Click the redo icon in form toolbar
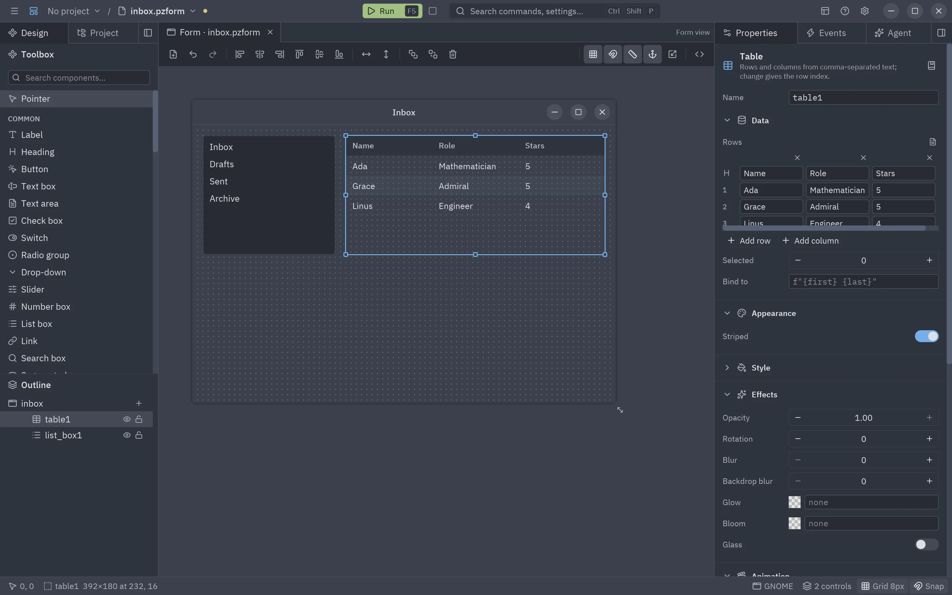952x595 pixels. (x=213, y=54)
